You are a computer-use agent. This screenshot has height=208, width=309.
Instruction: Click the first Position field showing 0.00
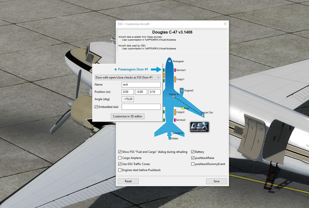[128, 92]
